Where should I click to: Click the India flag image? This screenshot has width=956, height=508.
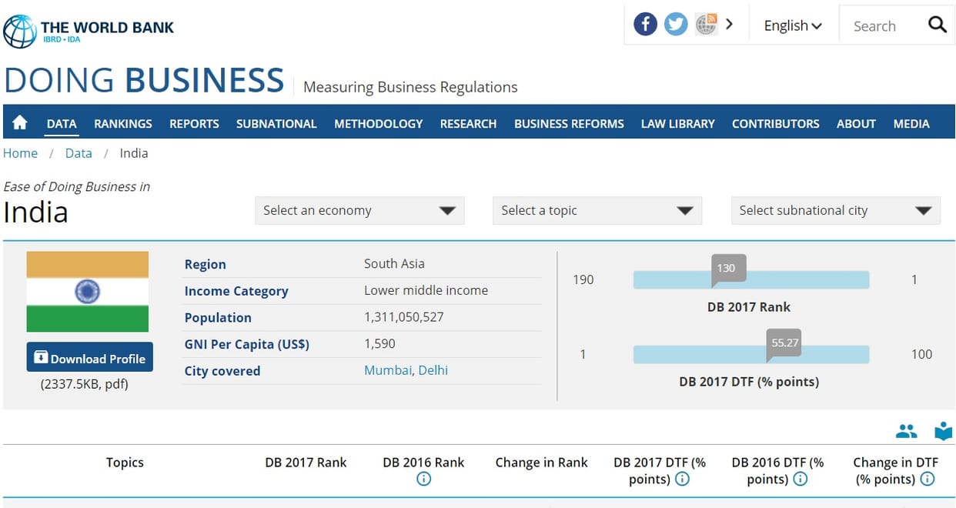[x=88, y=292]
